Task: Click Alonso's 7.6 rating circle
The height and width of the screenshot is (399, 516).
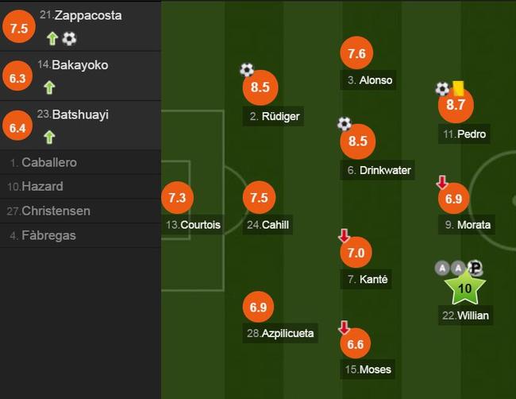Action: tap(356, 53)
